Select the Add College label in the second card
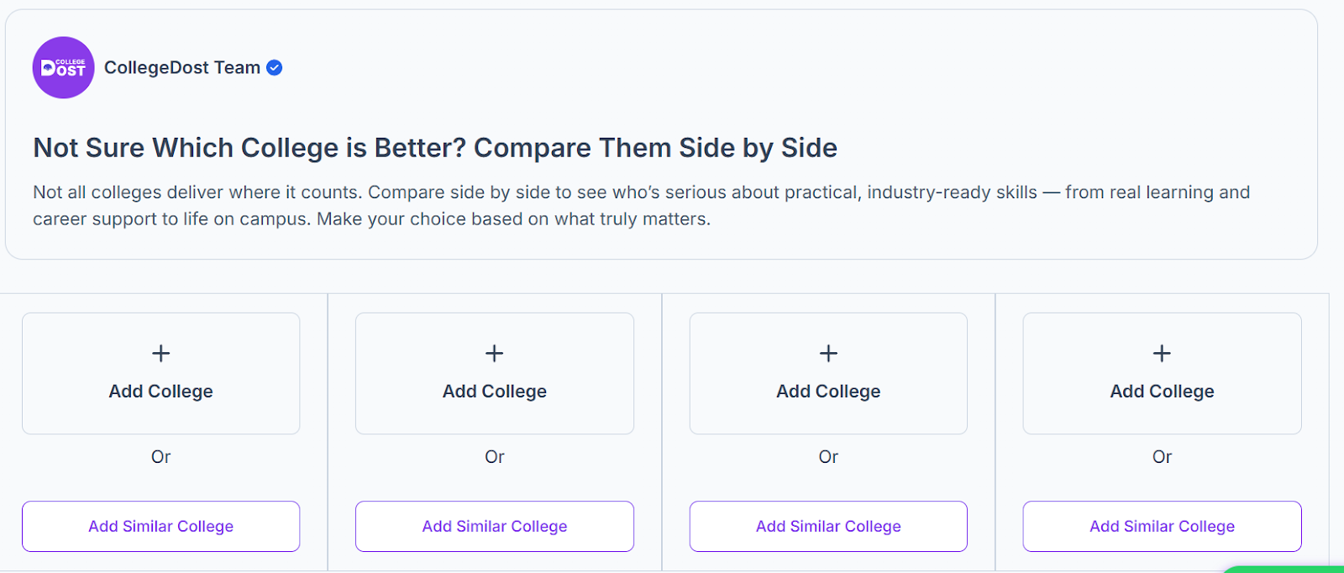This screenshot has height=573, width=1344. pos(495,392)
